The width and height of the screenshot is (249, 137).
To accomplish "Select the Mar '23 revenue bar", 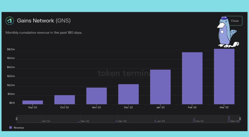I will [x=224, y=76].
